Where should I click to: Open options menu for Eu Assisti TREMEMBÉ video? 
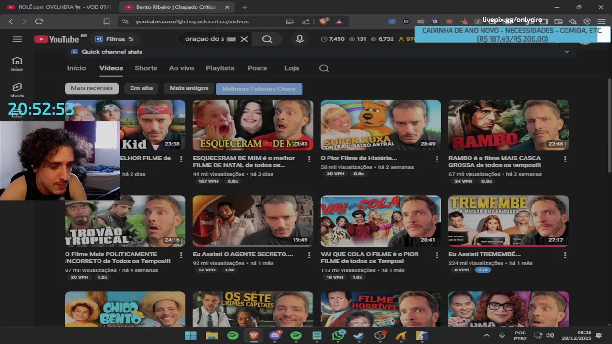tap(565, 255)
